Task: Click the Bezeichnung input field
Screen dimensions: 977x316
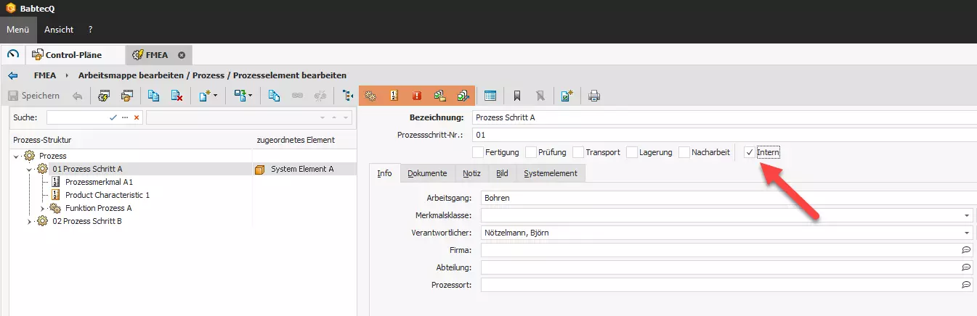Action: point(724,117)
